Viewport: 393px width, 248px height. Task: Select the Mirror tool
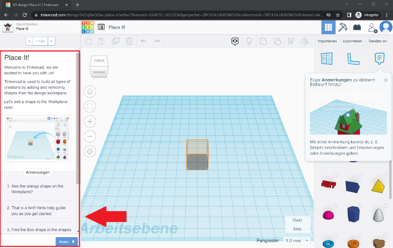click(305, 41)
